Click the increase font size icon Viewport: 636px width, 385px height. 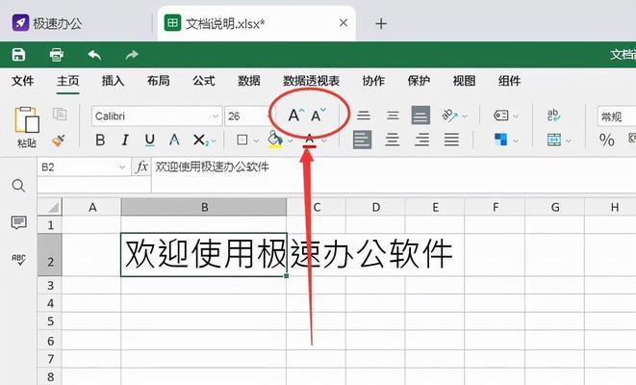296,115
